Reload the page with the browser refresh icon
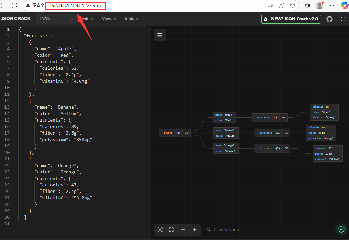 click(14, 5)
